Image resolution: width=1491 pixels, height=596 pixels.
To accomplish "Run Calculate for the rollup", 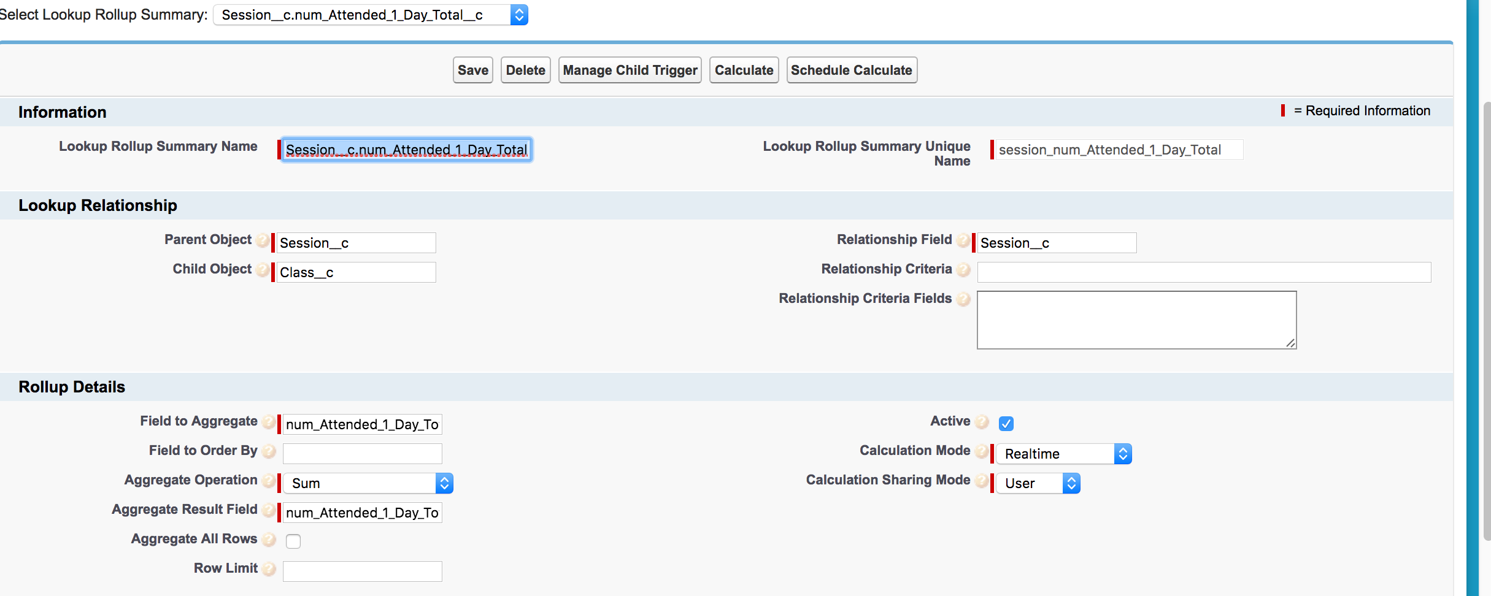I will tap(744, 69).
